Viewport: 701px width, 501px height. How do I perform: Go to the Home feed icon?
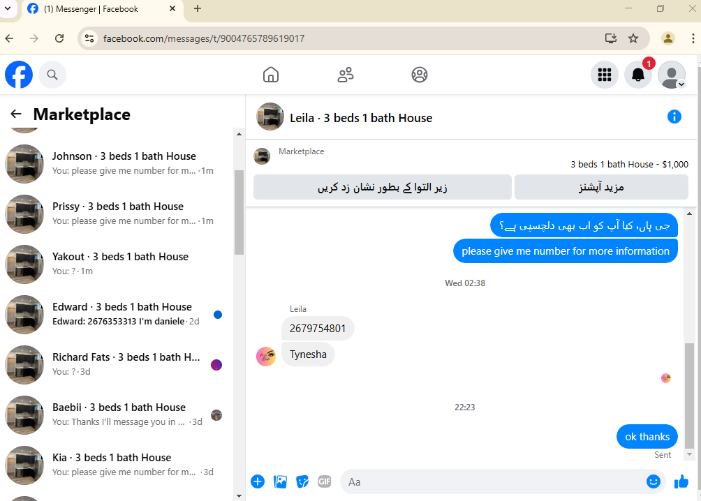tap(271, 75)
